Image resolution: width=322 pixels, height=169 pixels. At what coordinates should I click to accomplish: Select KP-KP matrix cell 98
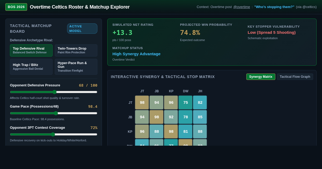[171, 131]
